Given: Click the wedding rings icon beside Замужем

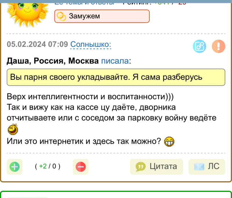Looking at the screenshot, I should click(61, 16).
